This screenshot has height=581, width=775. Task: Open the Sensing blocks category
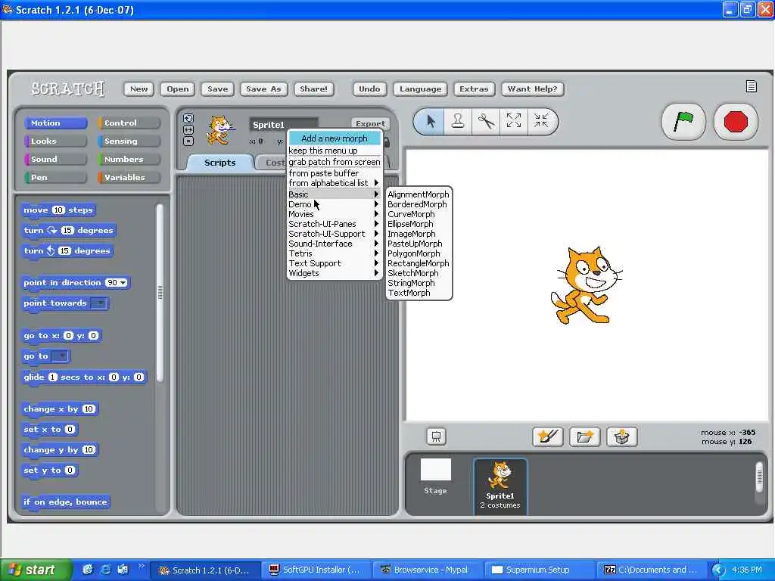pos(129,141)
